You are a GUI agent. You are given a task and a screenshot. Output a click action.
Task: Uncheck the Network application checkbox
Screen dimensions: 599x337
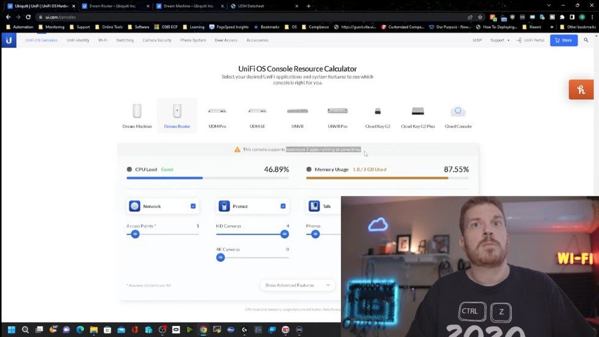click(193, 206)
